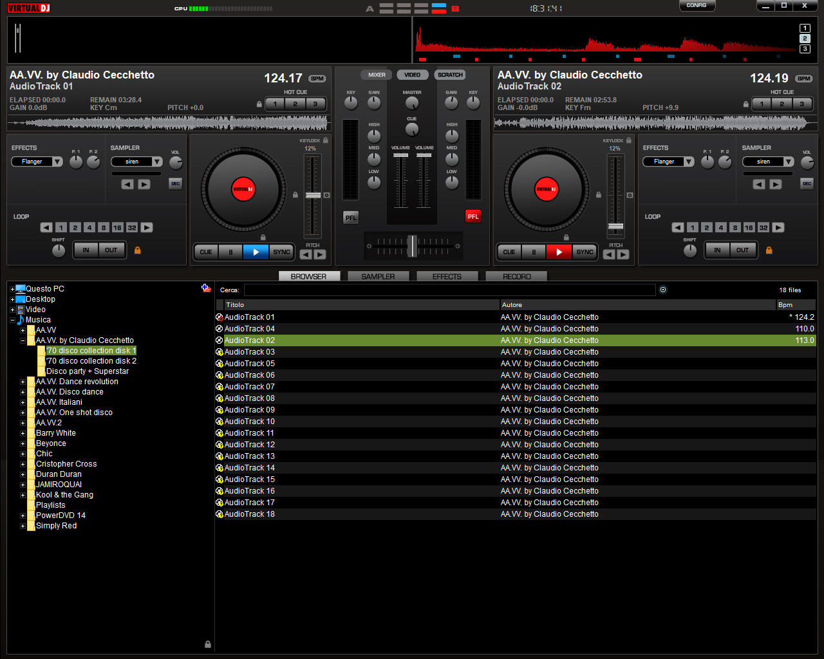Trigger right deck hot cue 2
This screenshot has width=824, height=659.
[782, 104]
